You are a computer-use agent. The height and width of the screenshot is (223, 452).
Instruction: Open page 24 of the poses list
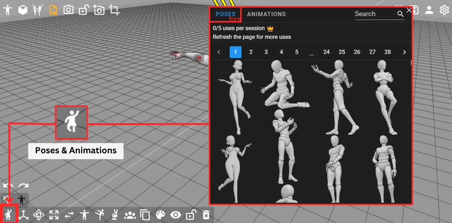(327, 52)
